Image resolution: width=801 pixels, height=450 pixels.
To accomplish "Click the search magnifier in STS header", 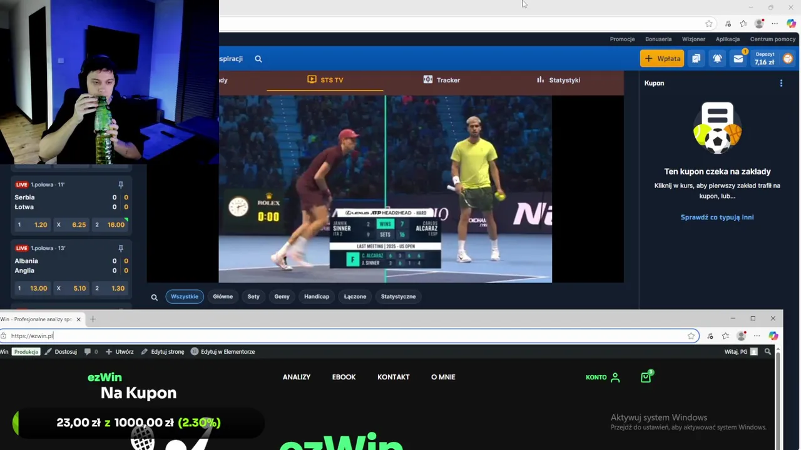I will tap(258, 59).
